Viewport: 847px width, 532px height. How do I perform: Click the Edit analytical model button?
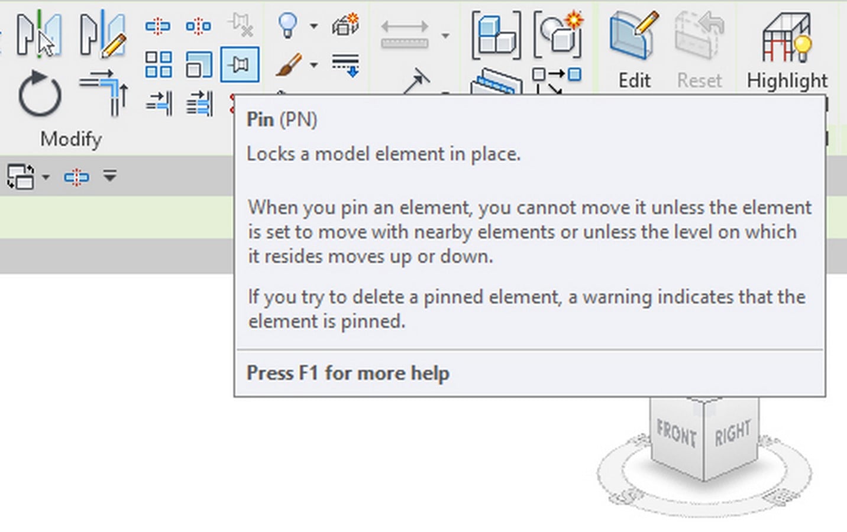click(634, 50)
